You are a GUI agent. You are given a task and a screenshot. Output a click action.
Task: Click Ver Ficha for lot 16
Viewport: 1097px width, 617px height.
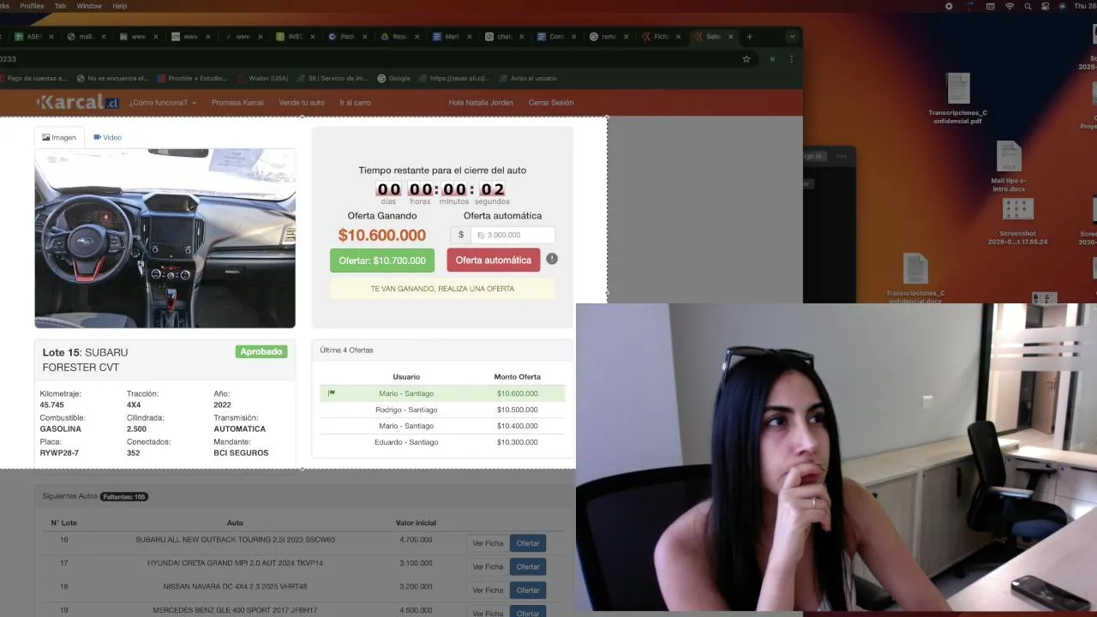click(x=488, y=543)
